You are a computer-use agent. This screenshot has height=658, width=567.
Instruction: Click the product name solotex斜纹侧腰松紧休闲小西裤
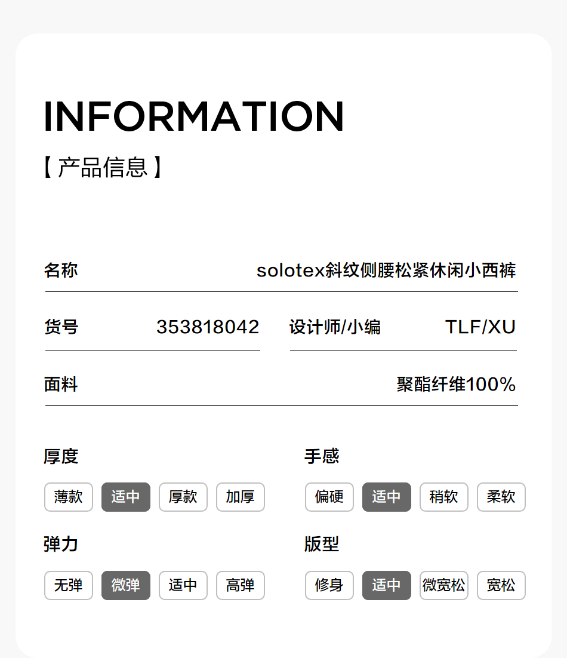tap(386, 270)
